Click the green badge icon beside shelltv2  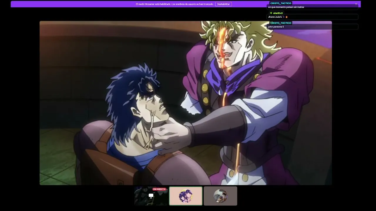click(x=271, y=13)
